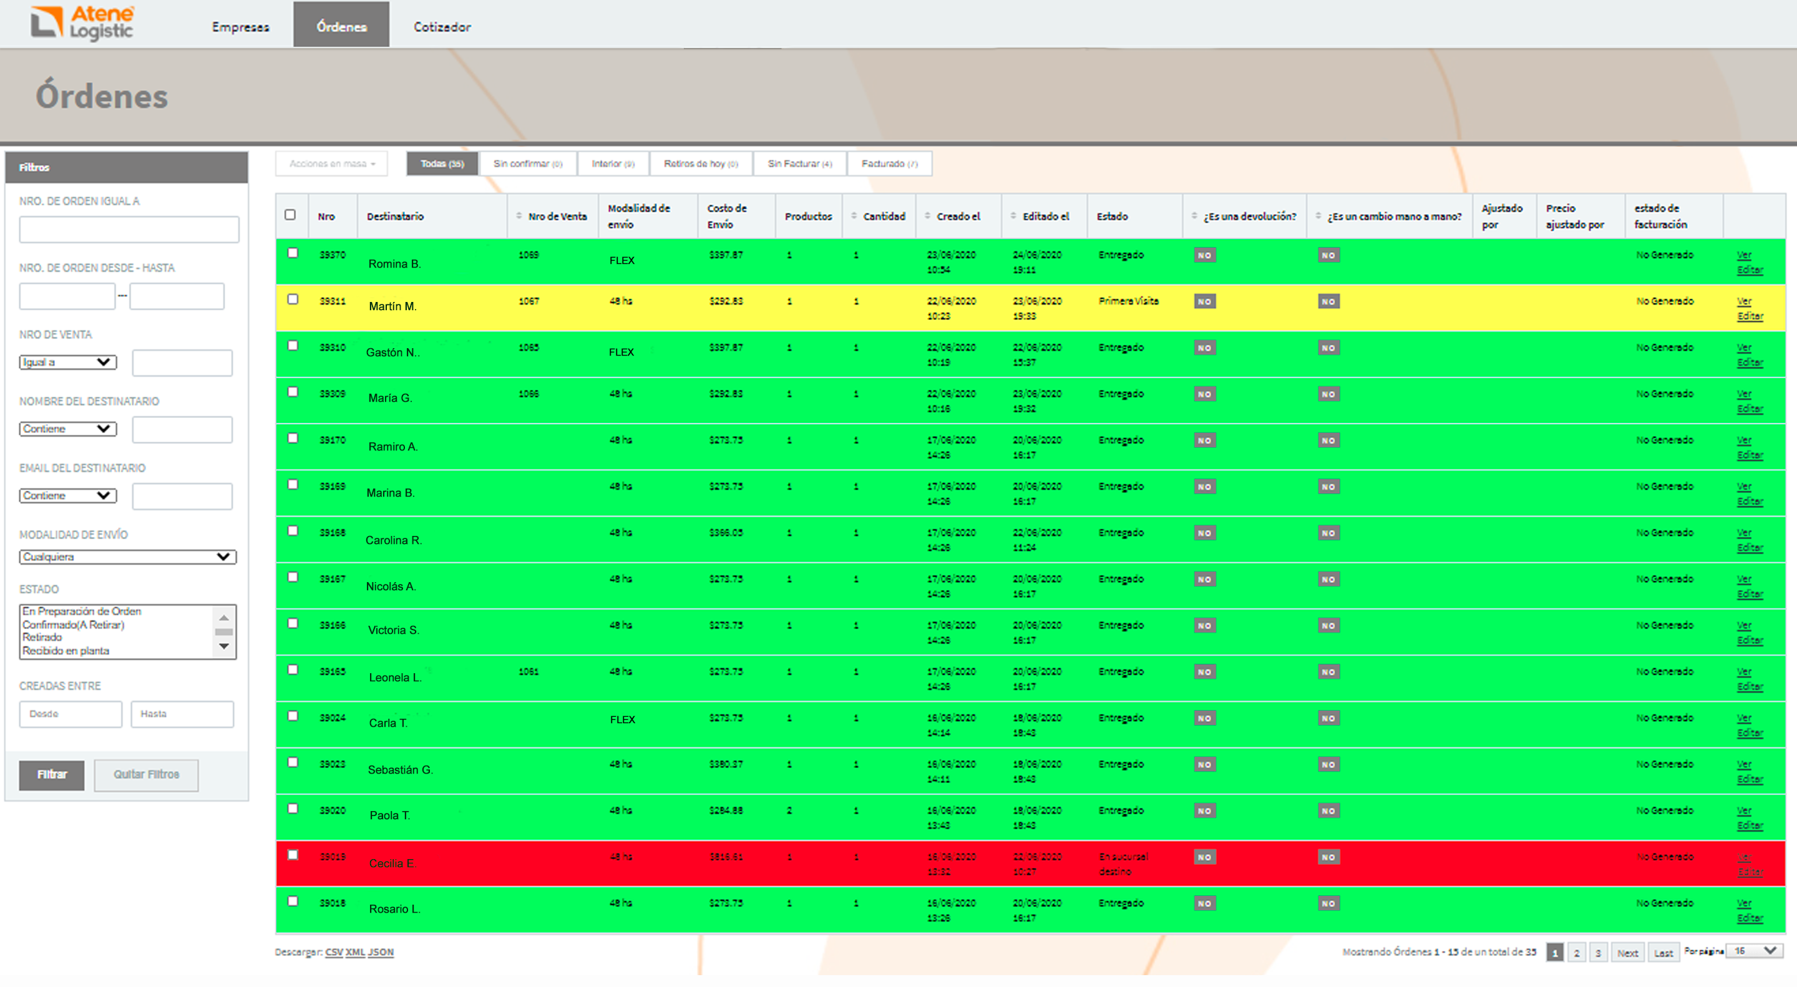Image resolution: width=1797 pixels, height=987 pixels.
Task: Check the order 39370 Romina B. checkbox
Action: point(293,253)
